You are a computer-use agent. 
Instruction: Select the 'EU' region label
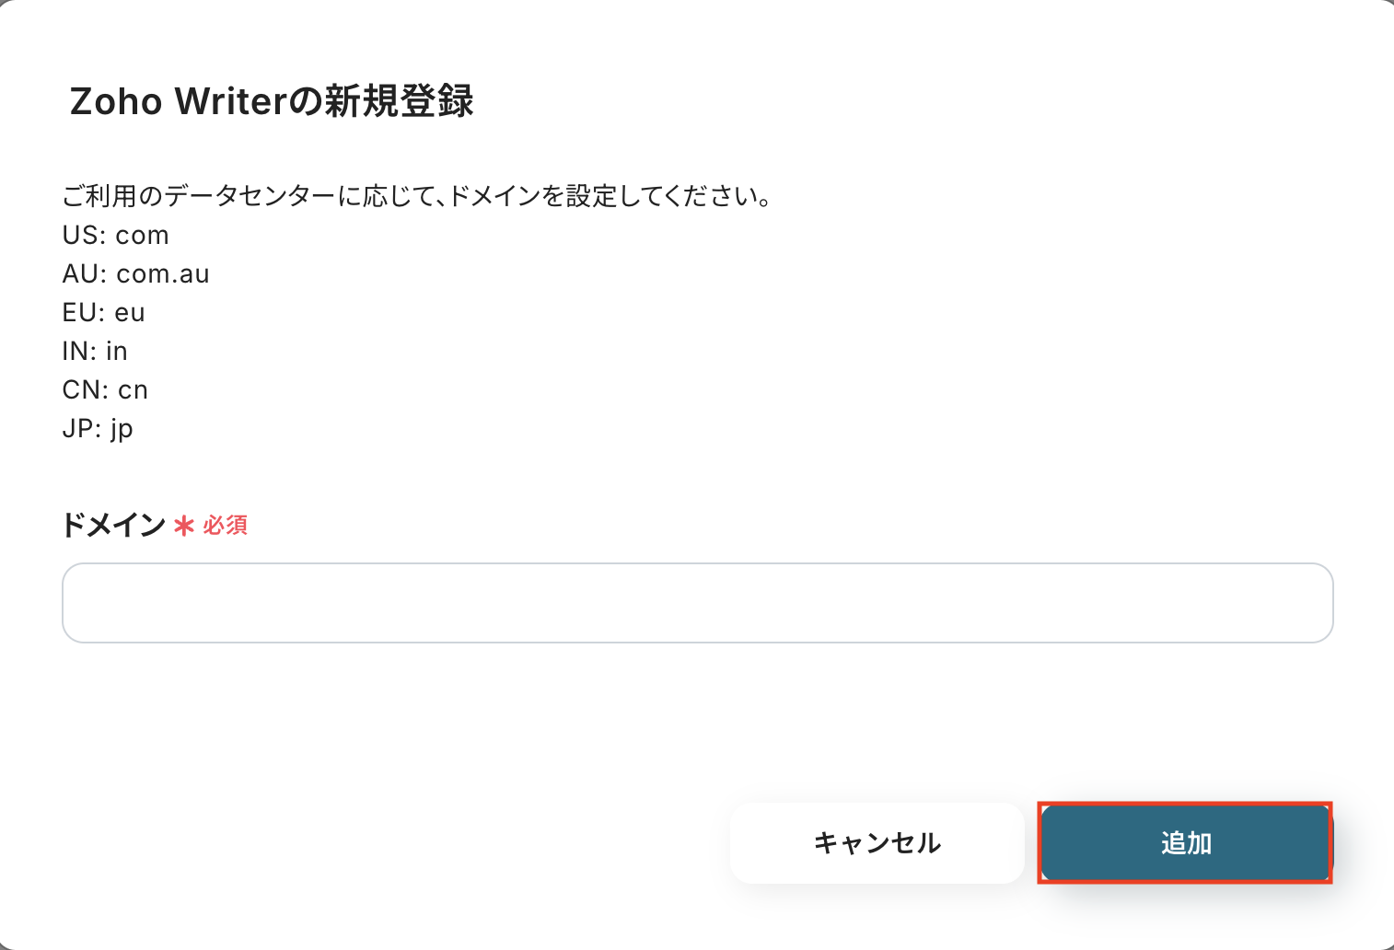(x=80, y=313)
